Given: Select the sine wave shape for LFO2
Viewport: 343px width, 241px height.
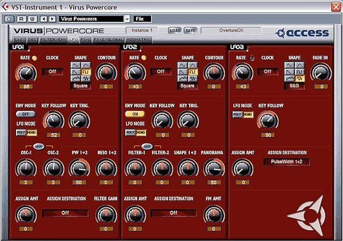Looking at the screenshot, I should coord(182,65).
